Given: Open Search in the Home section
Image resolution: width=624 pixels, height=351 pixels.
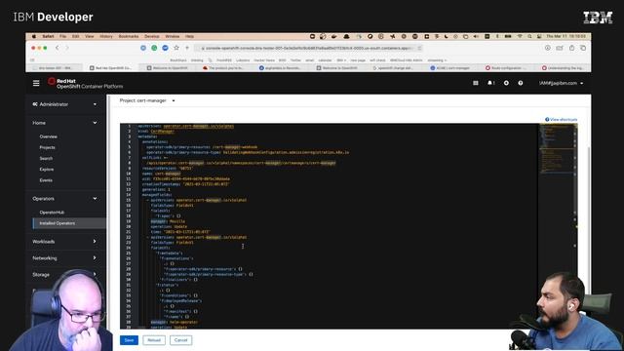Looking at the screenshot, I should [46, 158].
